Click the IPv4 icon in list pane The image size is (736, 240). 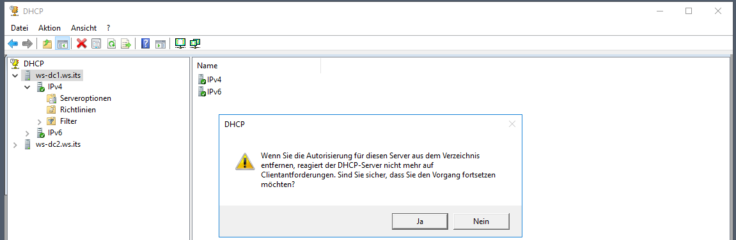[x=202, y=80]
